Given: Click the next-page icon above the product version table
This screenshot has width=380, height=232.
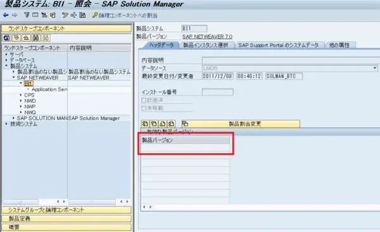Looking at the screenshot, I should click(163, 124).
